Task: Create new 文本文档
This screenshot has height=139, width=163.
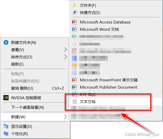Action: click(116, 102)
